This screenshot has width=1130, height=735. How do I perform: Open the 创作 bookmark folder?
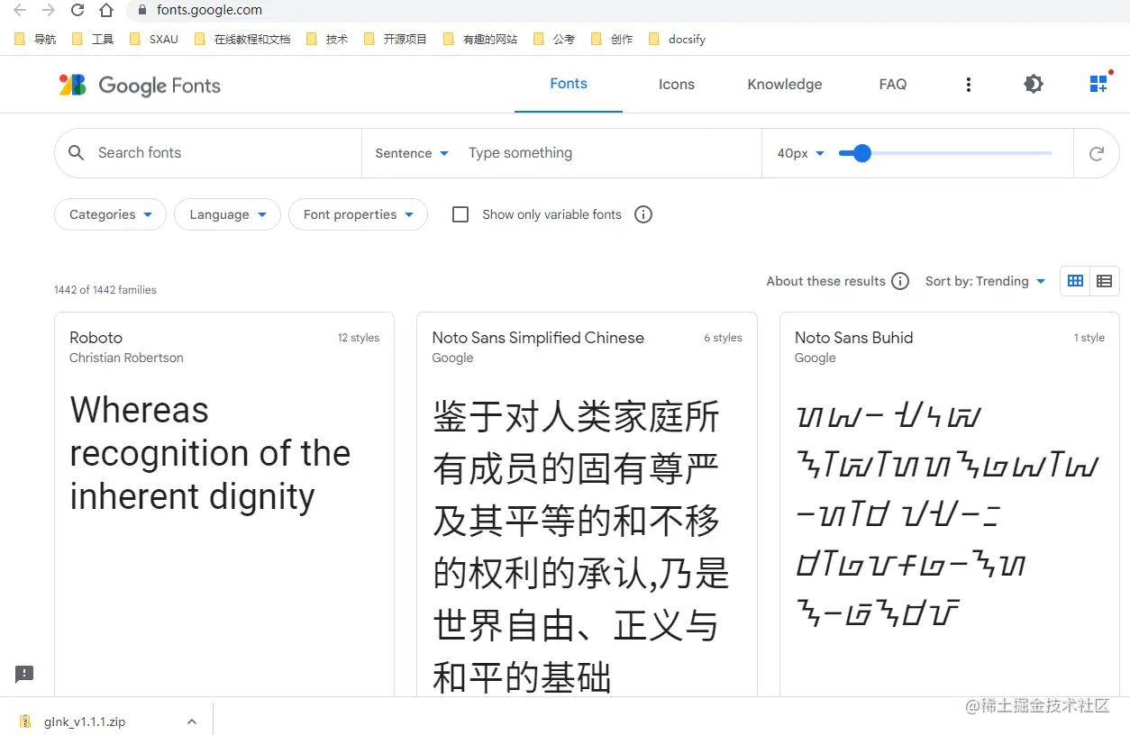click(612, 40)
